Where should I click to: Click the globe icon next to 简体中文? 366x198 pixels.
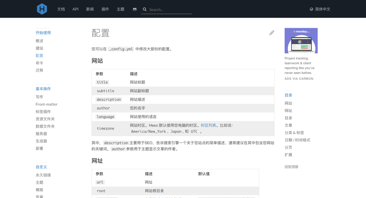[311, 9]
